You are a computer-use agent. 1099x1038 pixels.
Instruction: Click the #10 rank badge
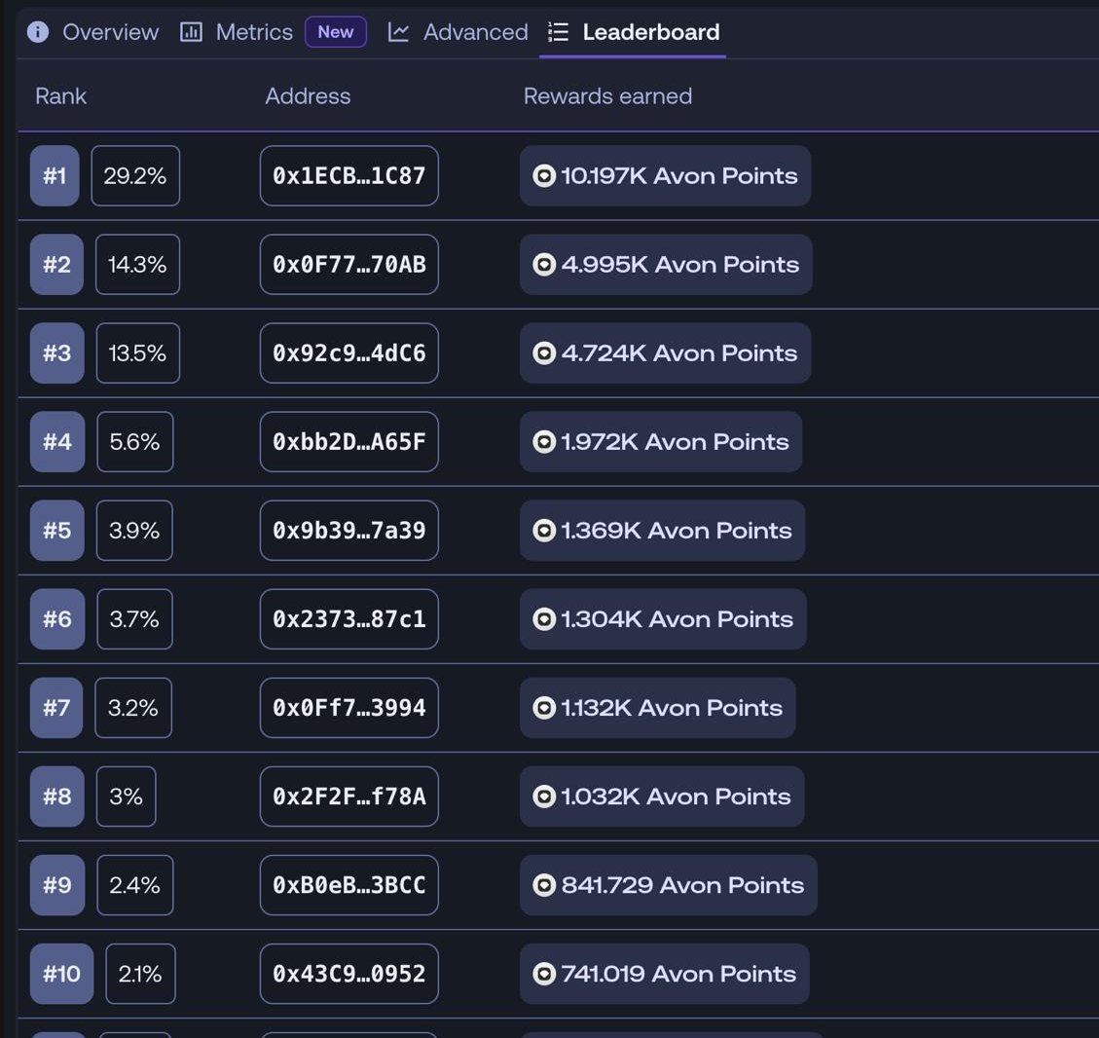61,974
